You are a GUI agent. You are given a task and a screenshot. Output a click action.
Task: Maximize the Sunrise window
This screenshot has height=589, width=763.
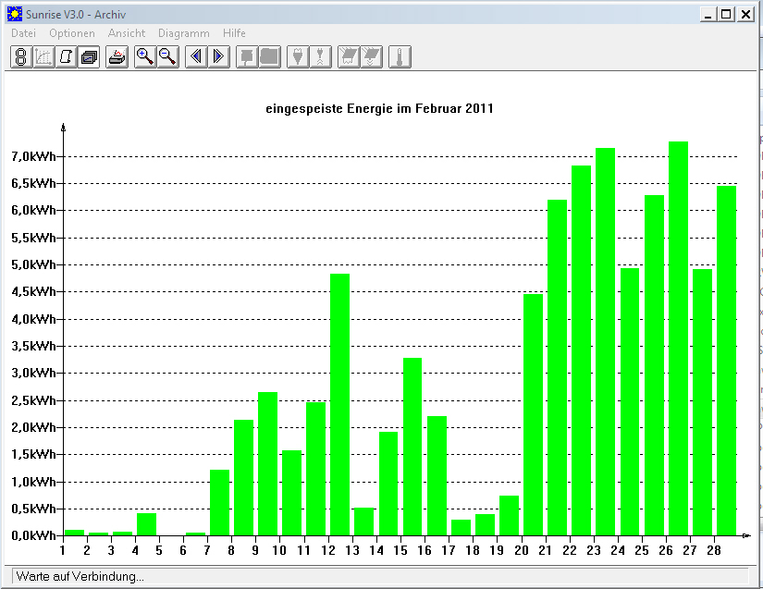click(726, 14)
